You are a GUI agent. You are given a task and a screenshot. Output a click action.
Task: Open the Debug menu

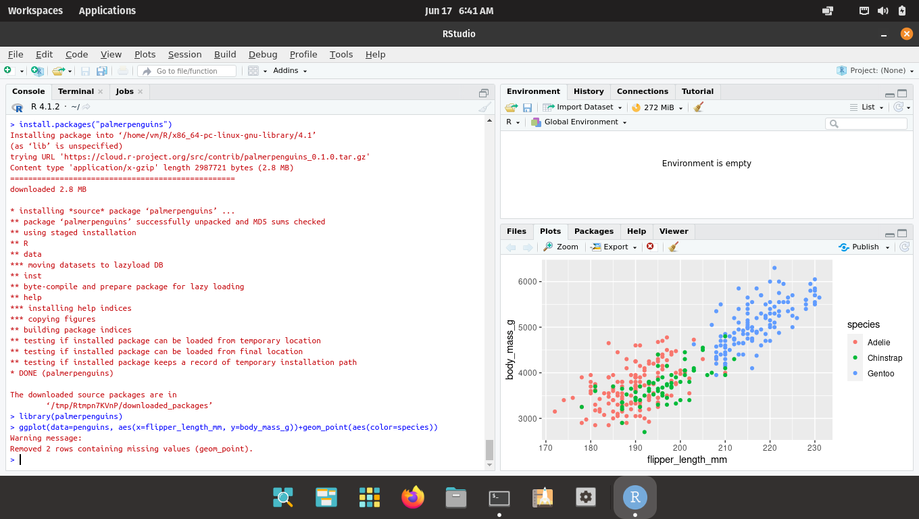point(263,54)
